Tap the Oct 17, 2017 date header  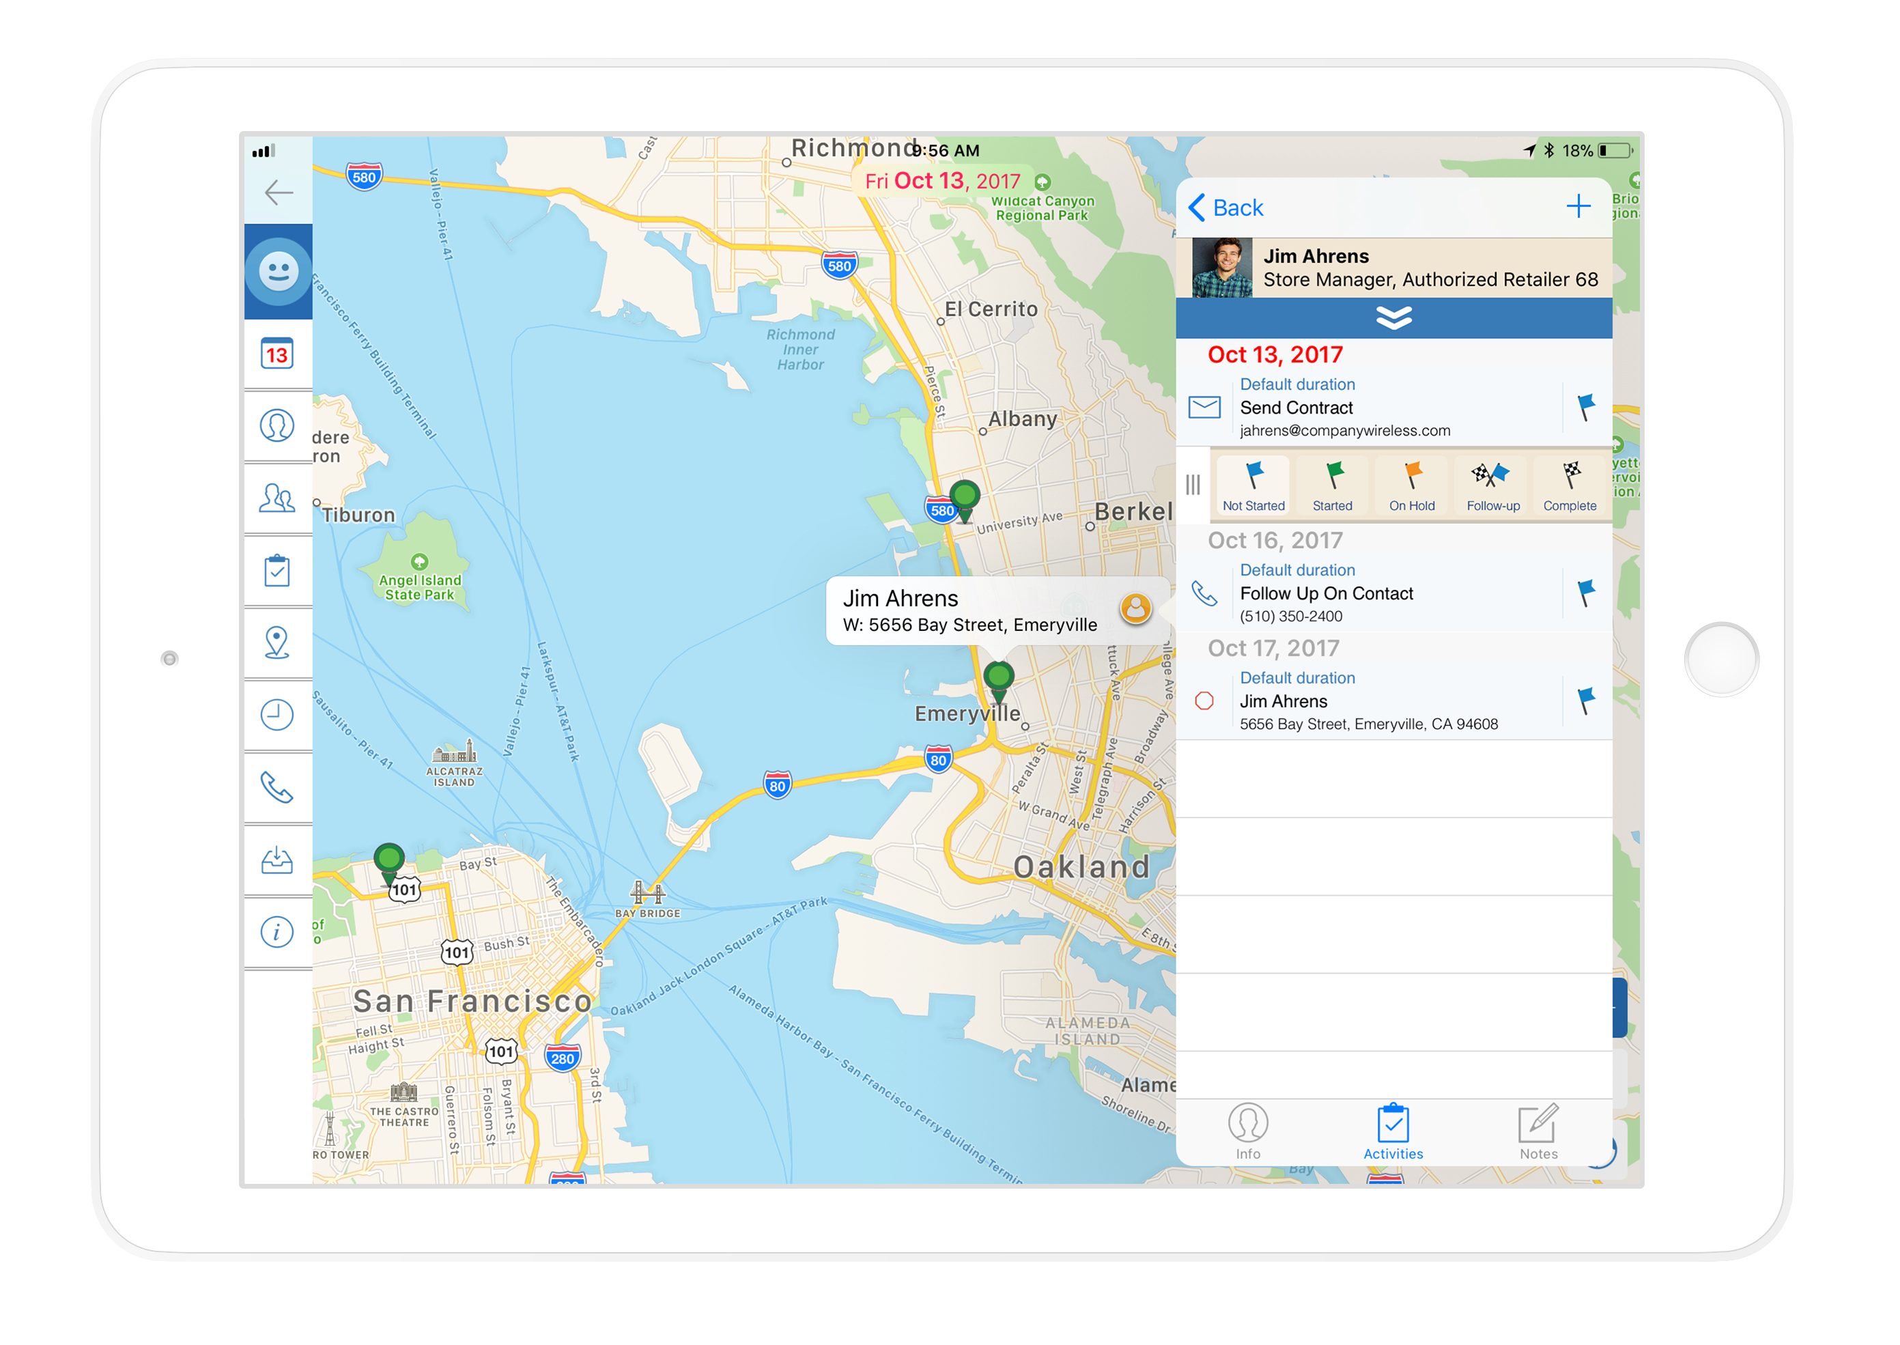1273,648
